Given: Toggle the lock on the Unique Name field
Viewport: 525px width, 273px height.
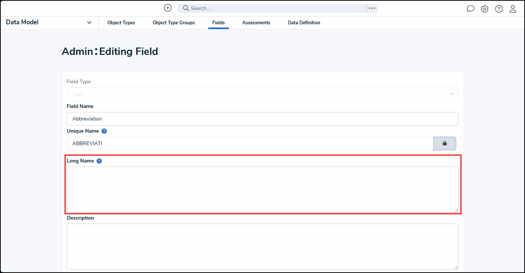Looking at the screenshot, I should (x=444, y=143).
